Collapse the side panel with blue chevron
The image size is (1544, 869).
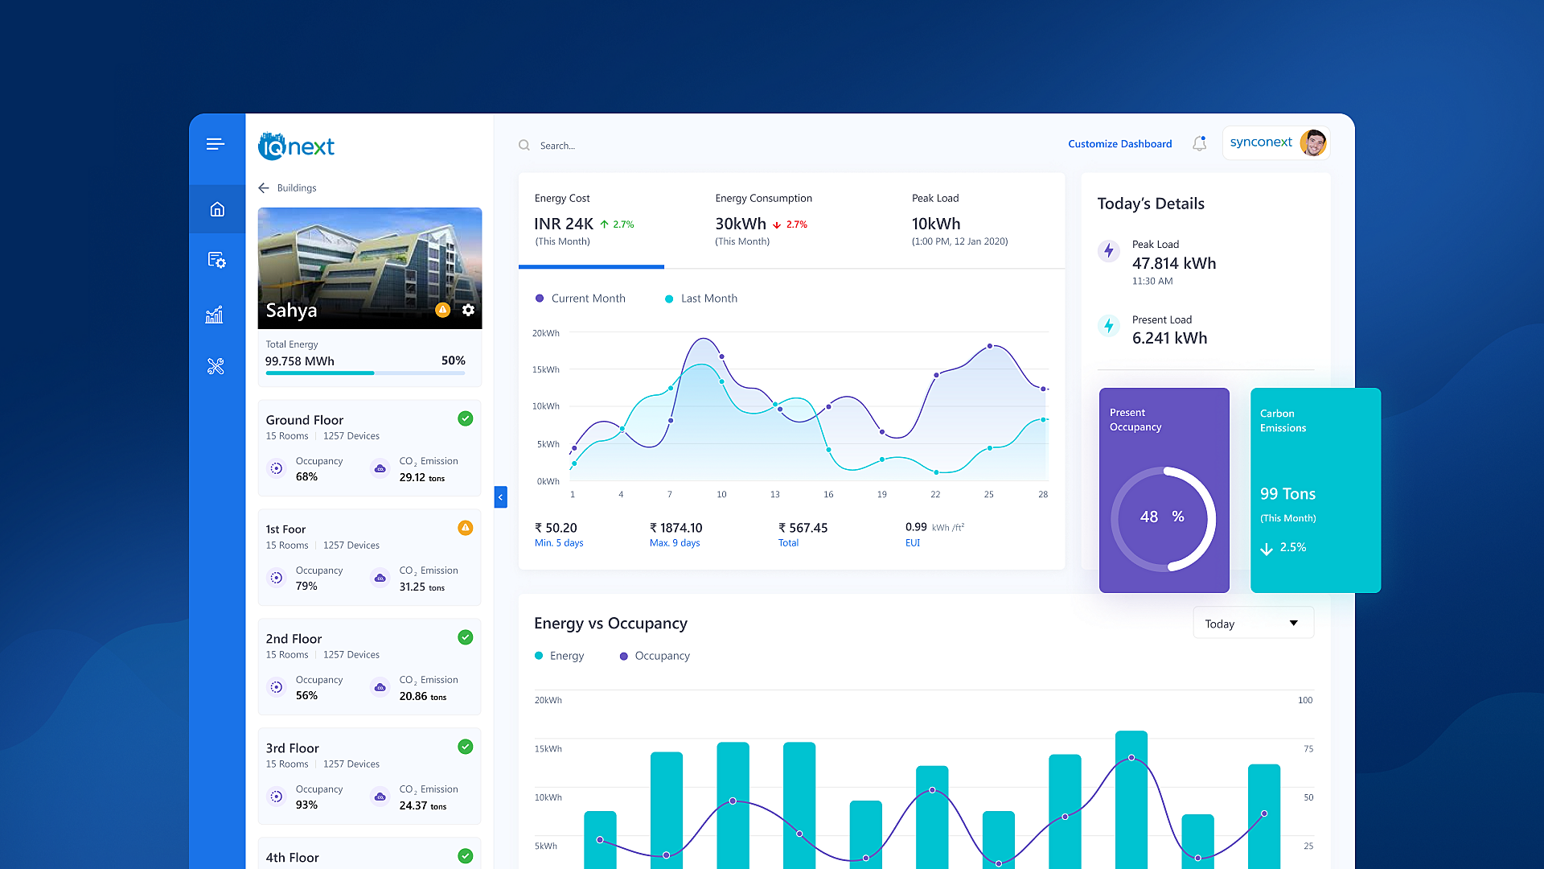500,497
